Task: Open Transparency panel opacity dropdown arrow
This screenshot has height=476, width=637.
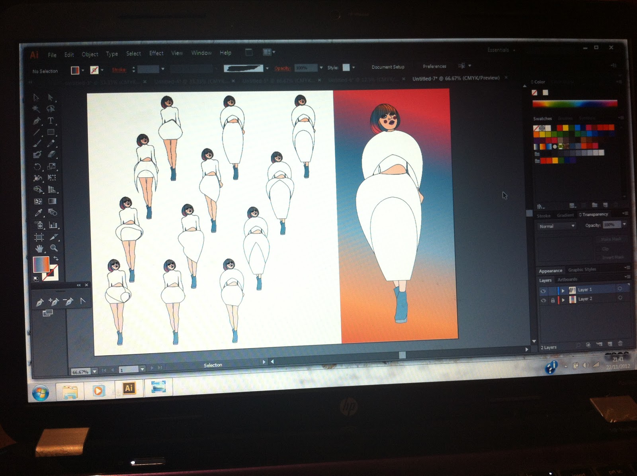Action: click(x=624, y=225)
